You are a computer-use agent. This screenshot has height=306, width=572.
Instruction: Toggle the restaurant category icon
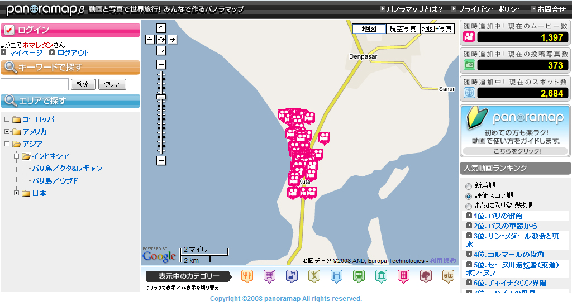coord(247,276)
